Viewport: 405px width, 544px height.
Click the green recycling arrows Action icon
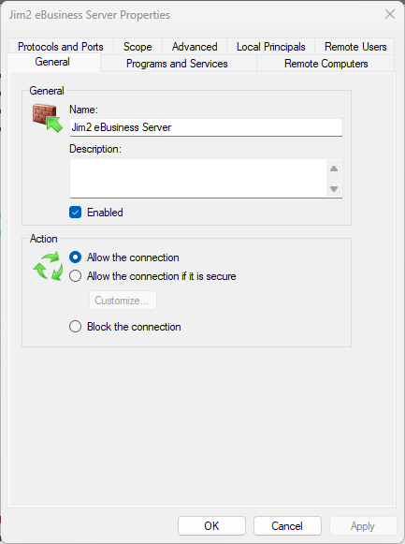(48, 267)
